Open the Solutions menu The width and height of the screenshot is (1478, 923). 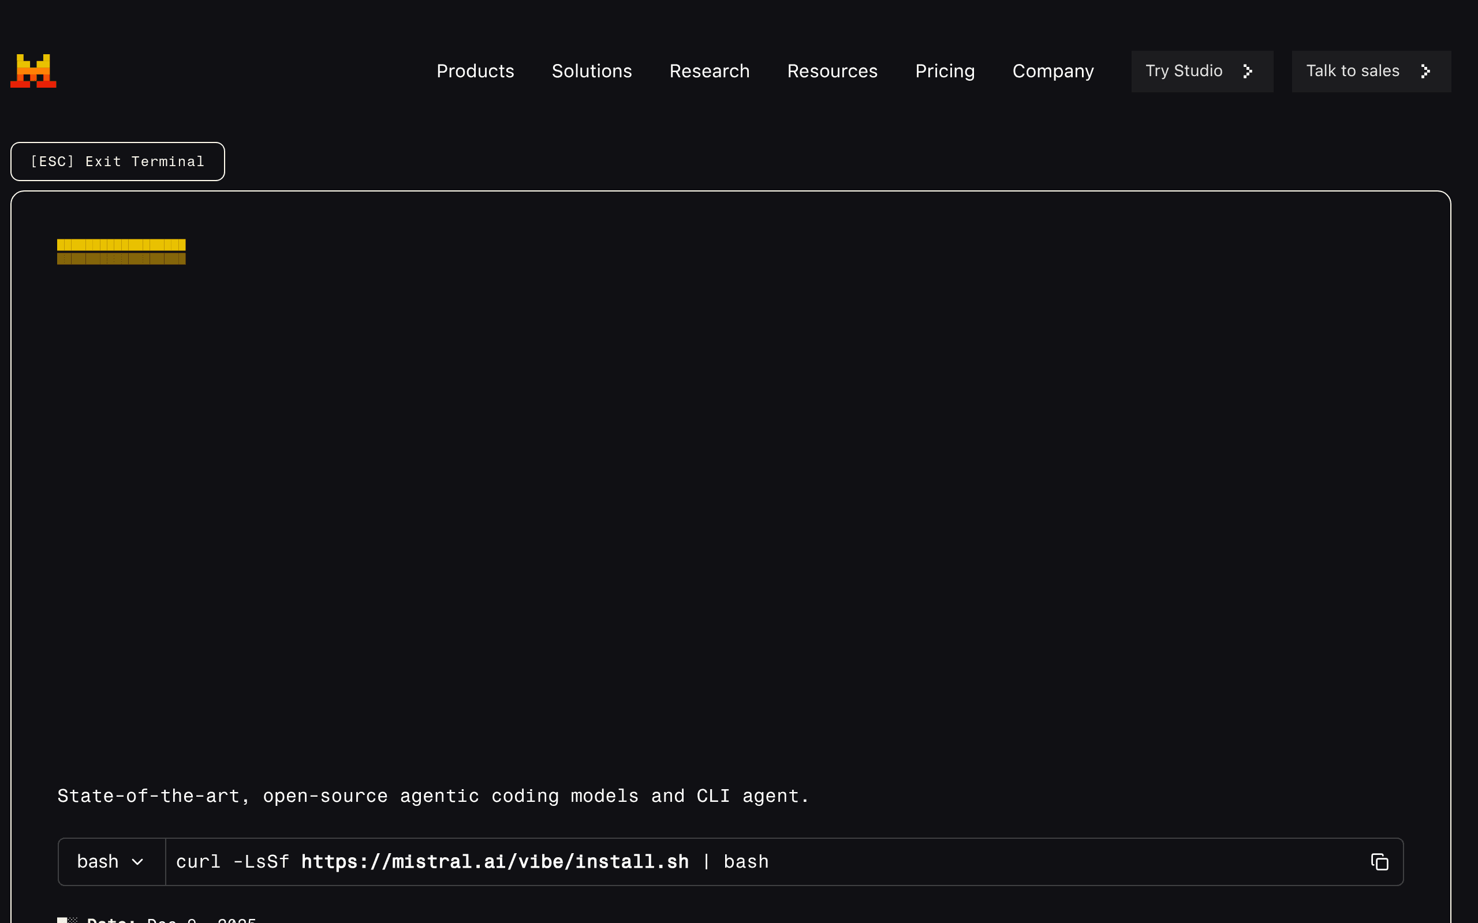(592, 71)
